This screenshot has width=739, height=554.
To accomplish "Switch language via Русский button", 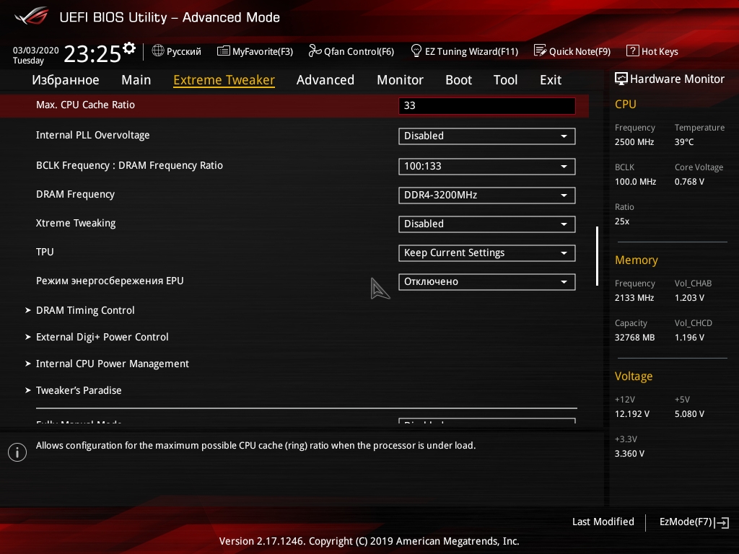I will click(x=177, y=51).
